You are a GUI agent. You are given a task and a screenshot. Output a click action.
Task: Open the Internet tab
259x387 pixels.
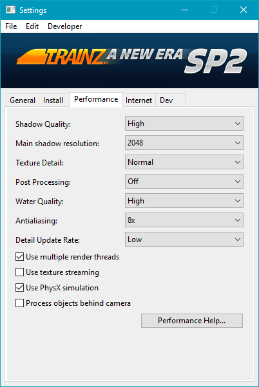(x=139, y=100)
